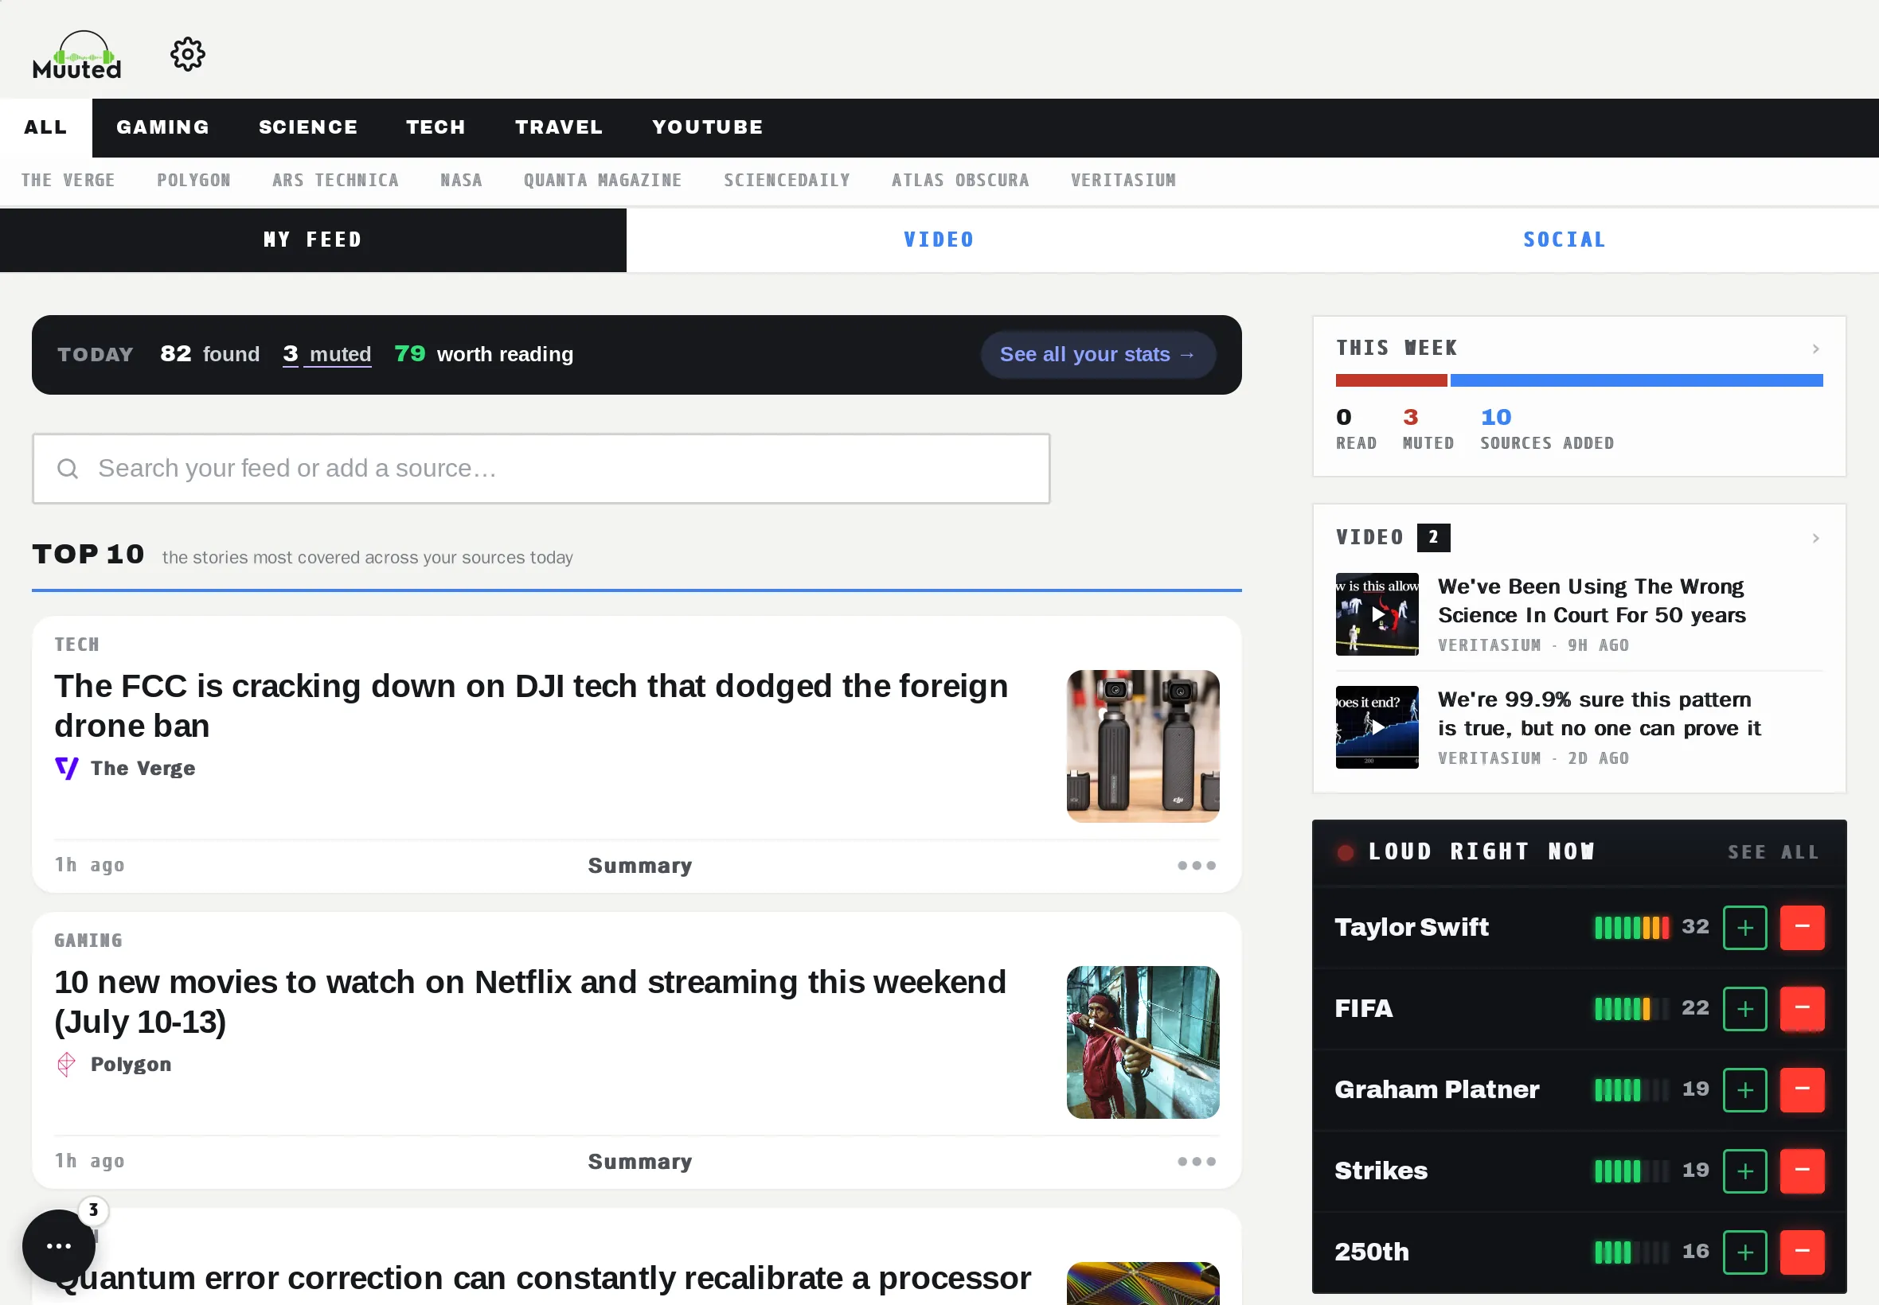Filter by Atlas Obscura source

point(960,180)
